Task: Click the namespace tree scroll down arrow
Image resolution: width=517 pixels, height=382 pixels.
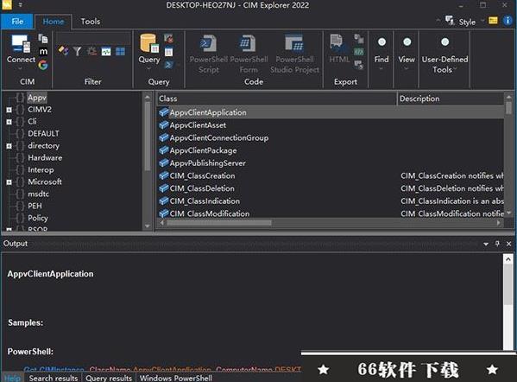Action: point(147,226)
